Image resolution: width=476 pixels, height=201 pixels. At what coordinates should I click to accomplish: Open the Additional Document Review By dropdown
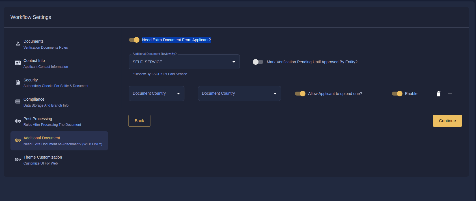pyautogui.click(x=184, y=62)
